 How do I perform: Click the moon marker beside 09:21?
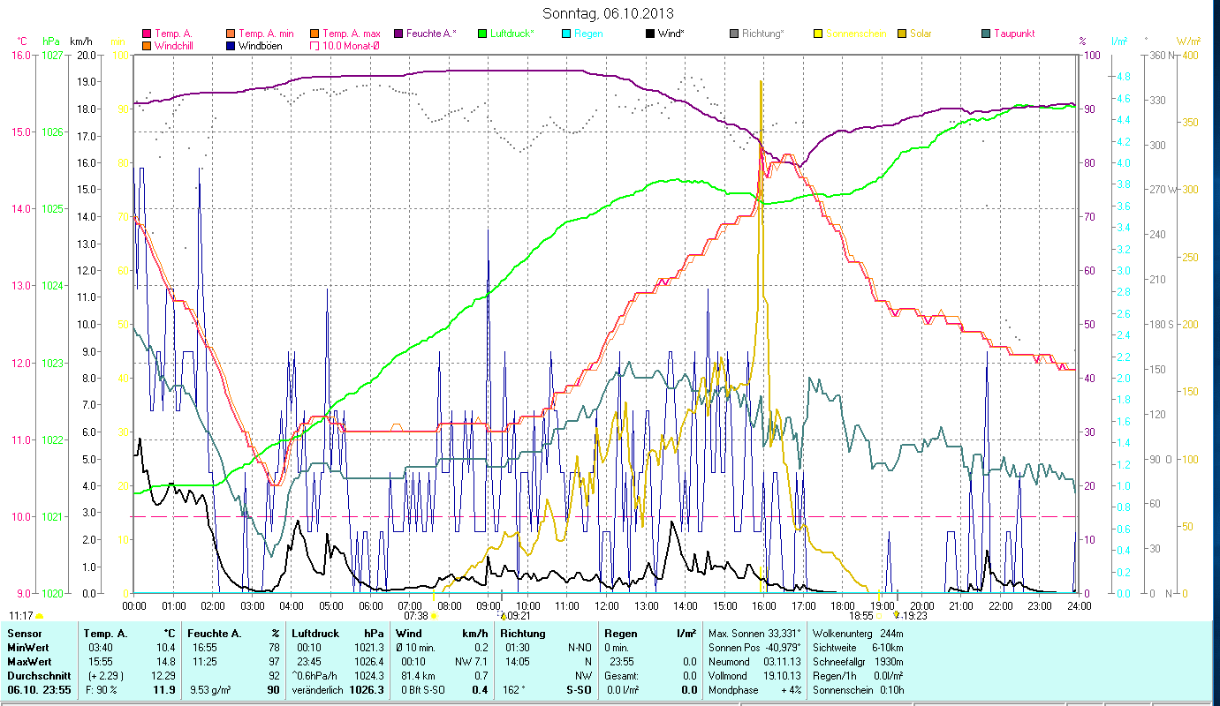pyautogui.click(x=503, y=616)
